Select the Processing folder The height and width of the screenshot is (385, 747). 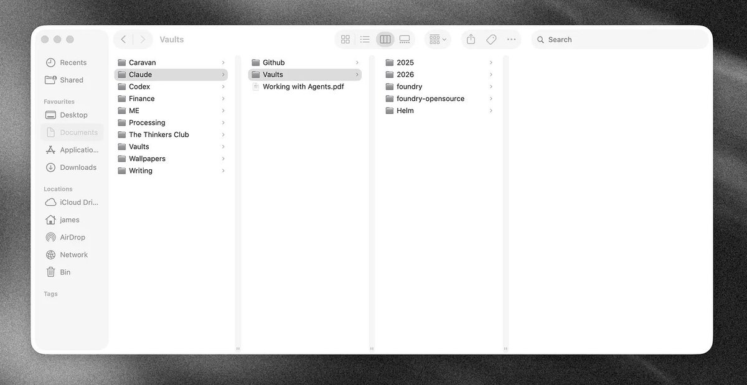point(171,123)
